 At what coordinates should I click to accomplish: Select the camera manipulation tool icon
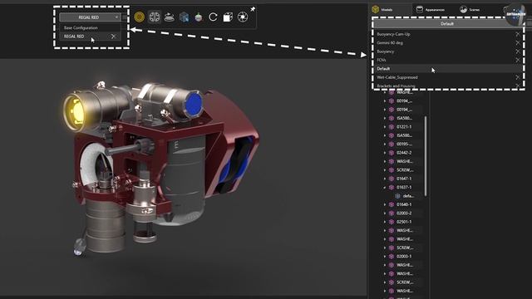click(155, 17)
